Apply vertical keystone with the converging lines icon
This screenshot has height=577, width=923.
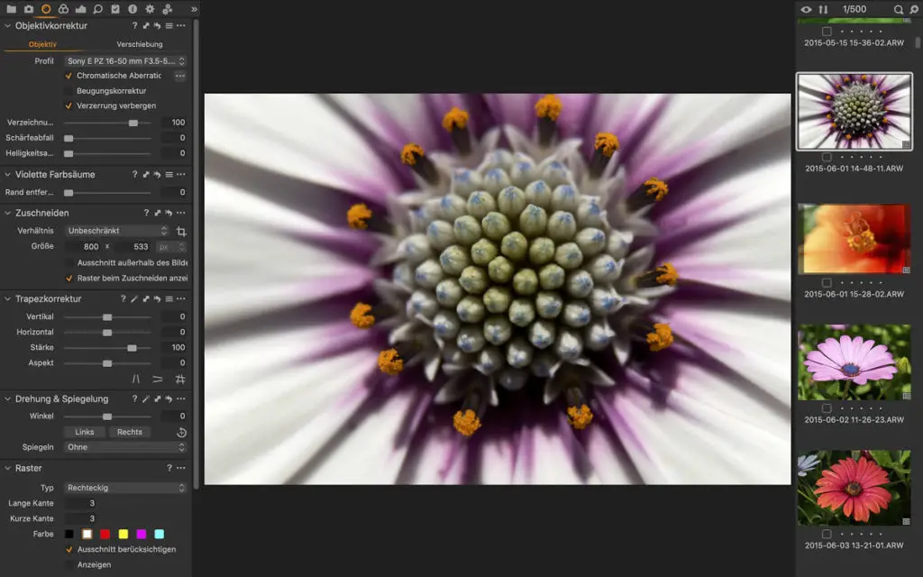pyautogui.click(x=136, y=380)
